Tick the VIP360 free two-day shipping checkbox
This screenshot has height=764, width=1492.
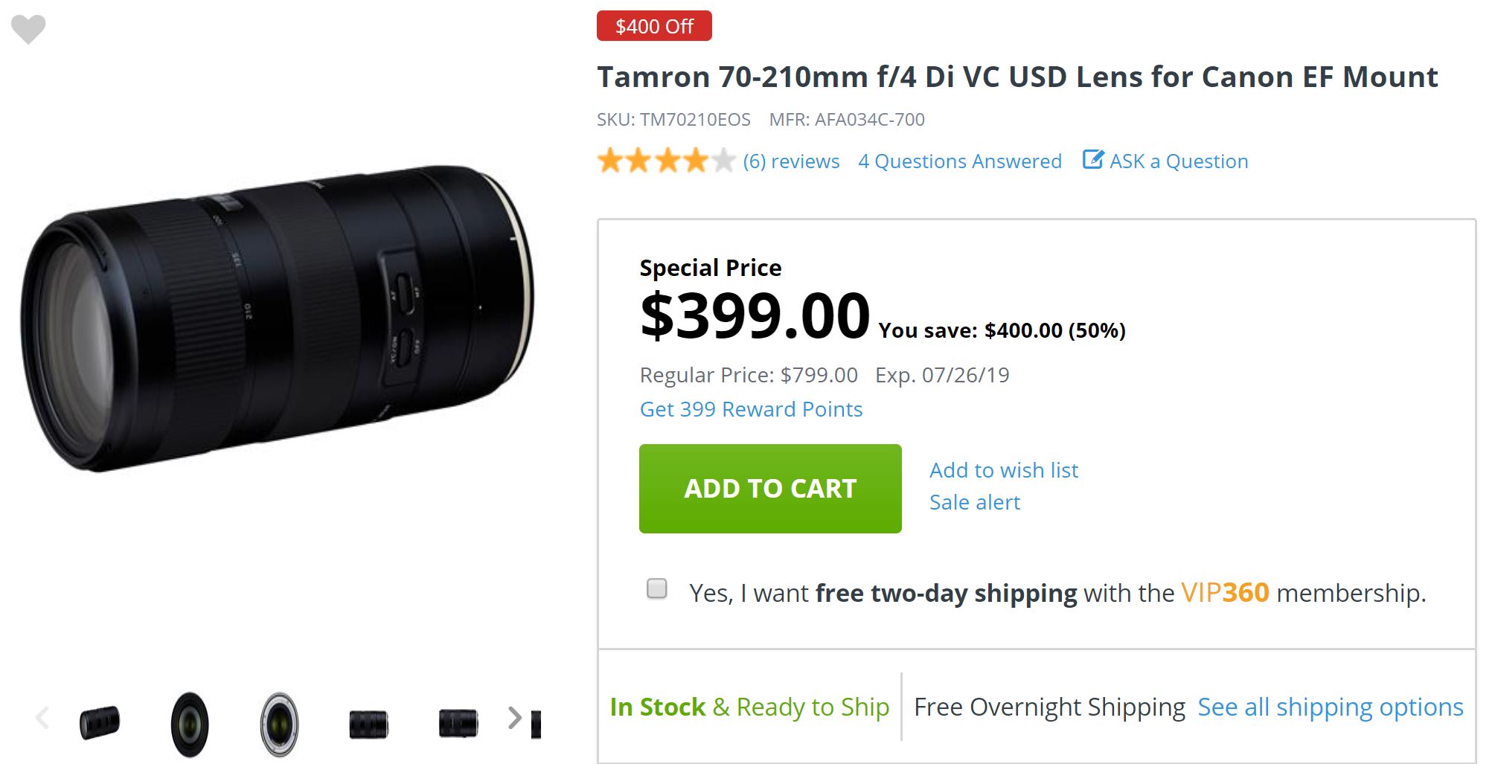[x=657, y=589]
